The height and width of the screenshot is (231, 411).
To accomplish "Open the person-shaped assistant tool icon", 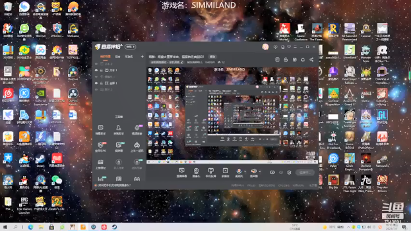I will click(x=118, y=130).
